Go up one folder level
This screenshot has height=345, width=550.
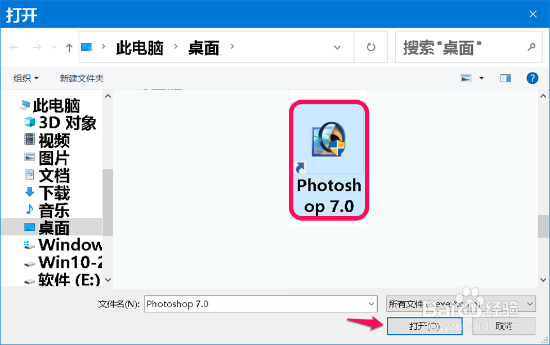[69, 47]
